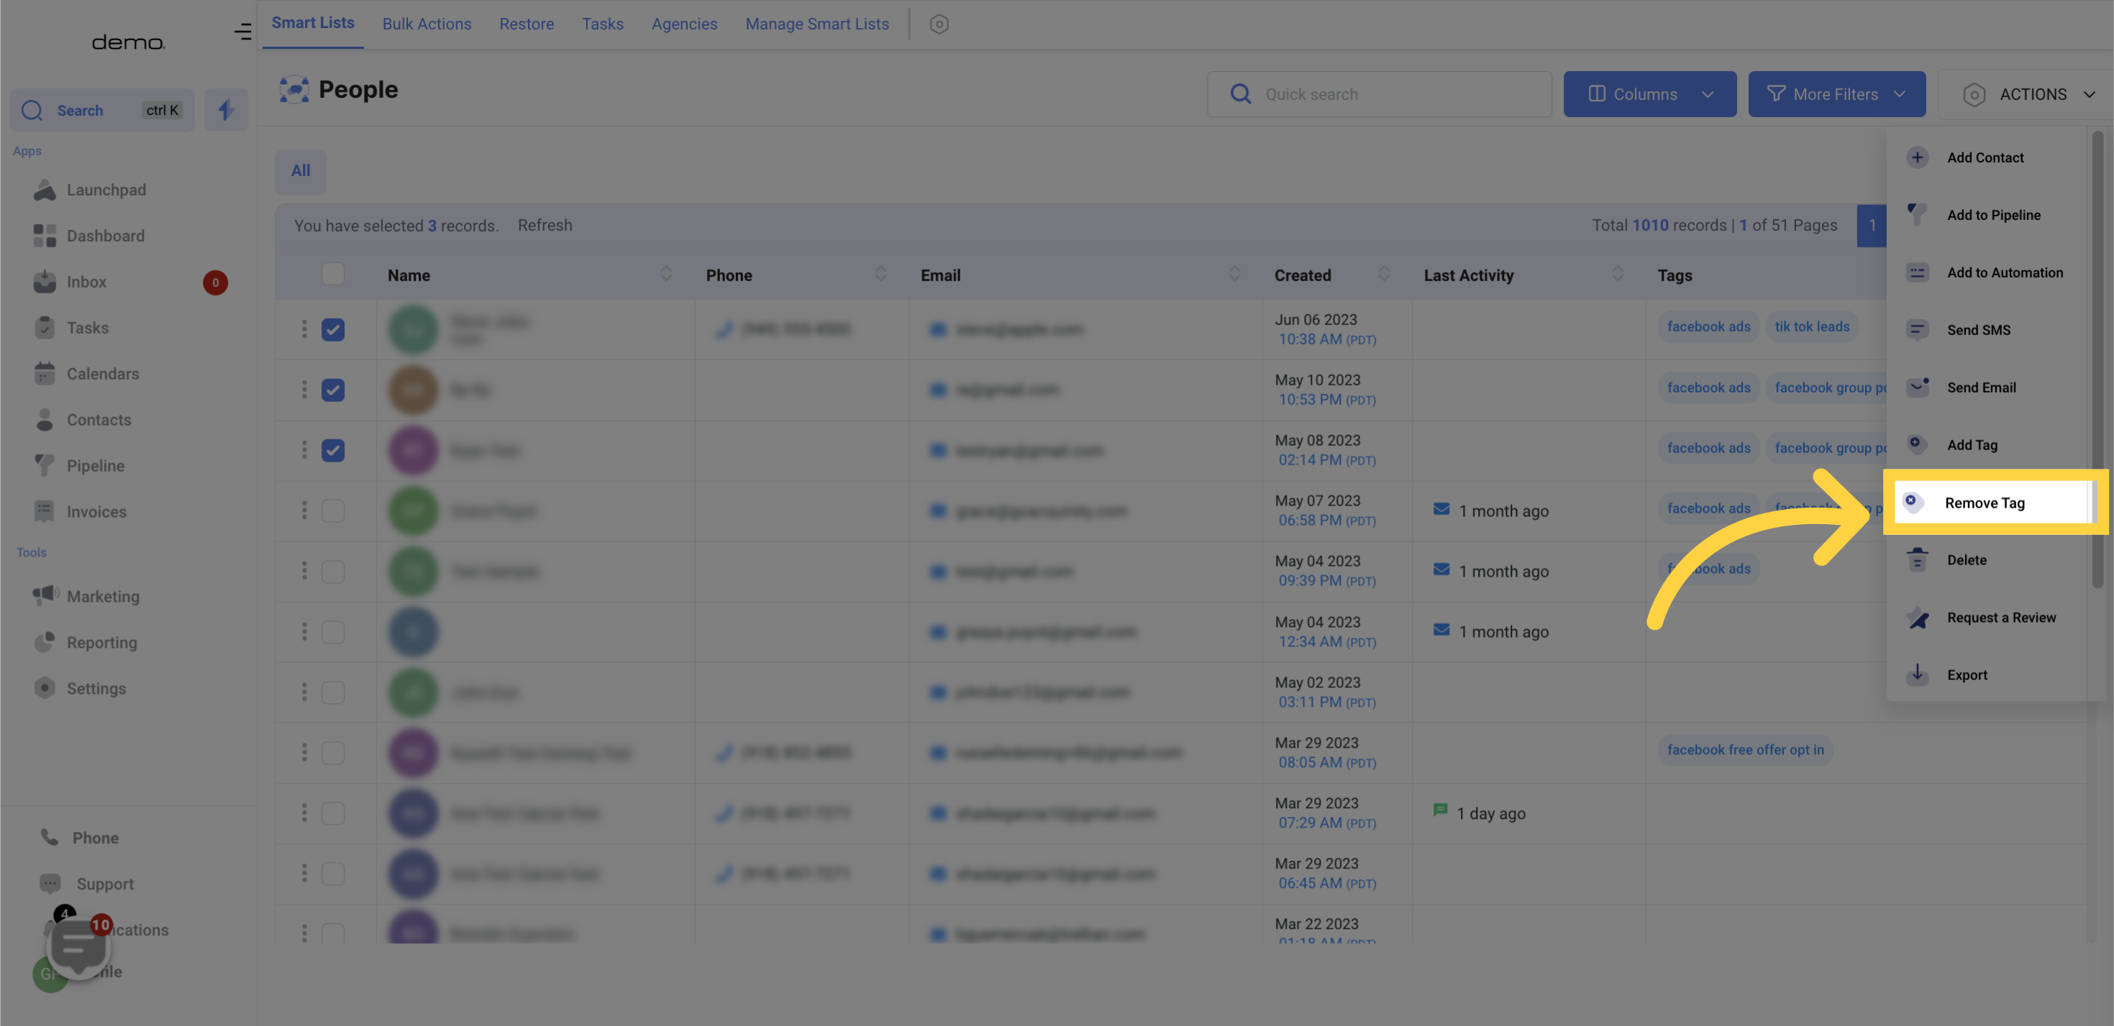
Task: Click the All smart list button
Action: [301, 171]
